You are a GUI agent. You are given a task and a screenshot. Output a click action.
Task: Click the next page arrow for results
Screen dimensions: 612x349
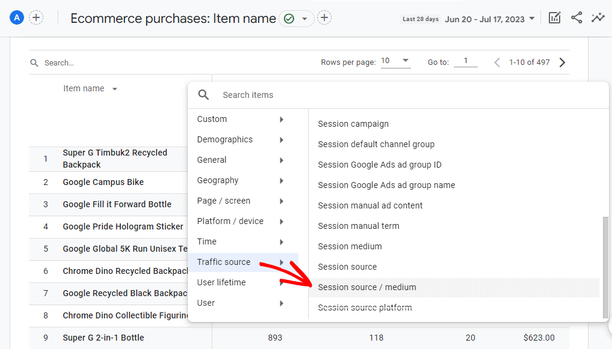tap(562, 61)
